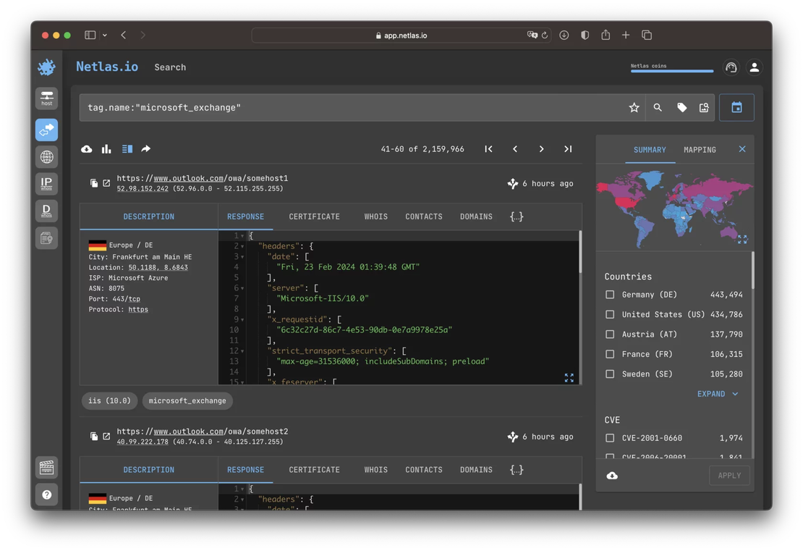Open the calendar date filter
Image resolution: width=803 pixels, height=551 pixels.
point(736,106)
